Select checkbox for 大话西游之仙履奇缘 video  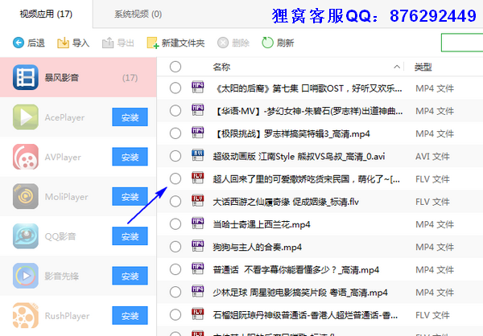click(x=175, y=202)
